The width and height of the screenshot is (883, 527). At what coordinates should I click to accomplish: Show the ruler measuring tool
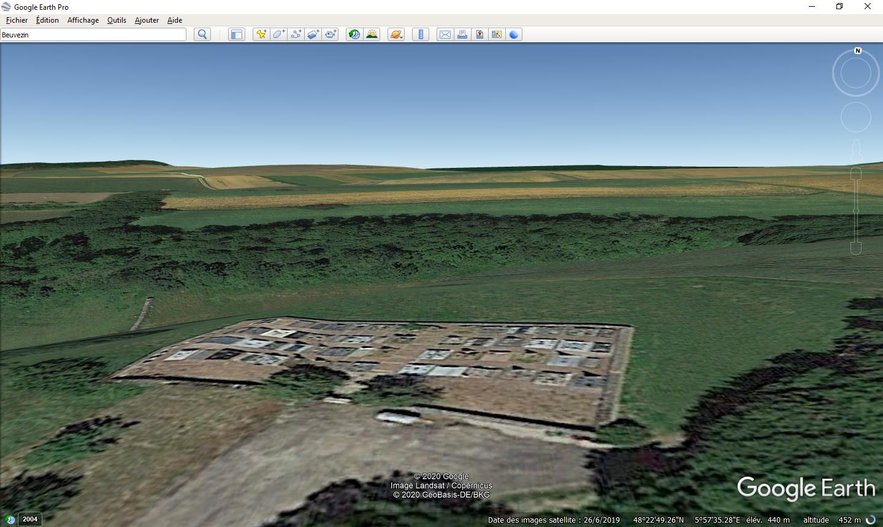click(x=421, y=34)
